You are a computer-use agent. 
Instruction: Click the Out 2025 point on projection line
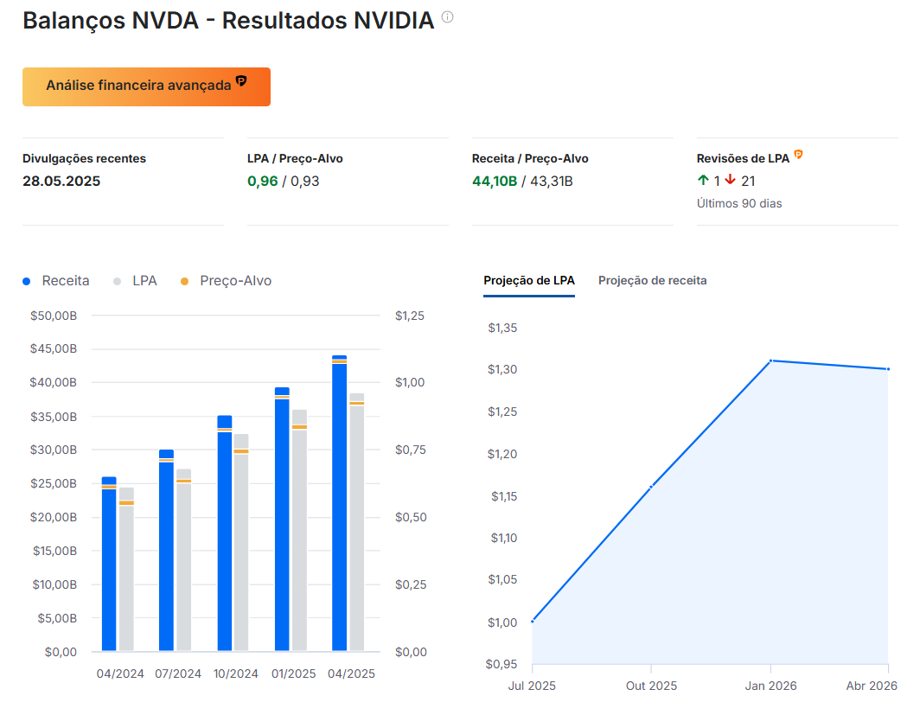pos(651,487)
